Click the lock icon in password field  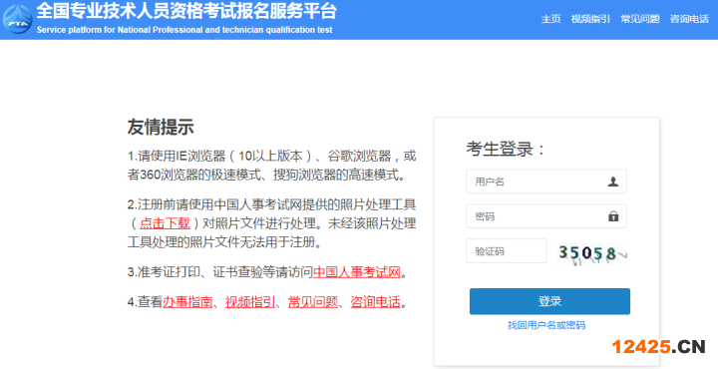point(613,216)
